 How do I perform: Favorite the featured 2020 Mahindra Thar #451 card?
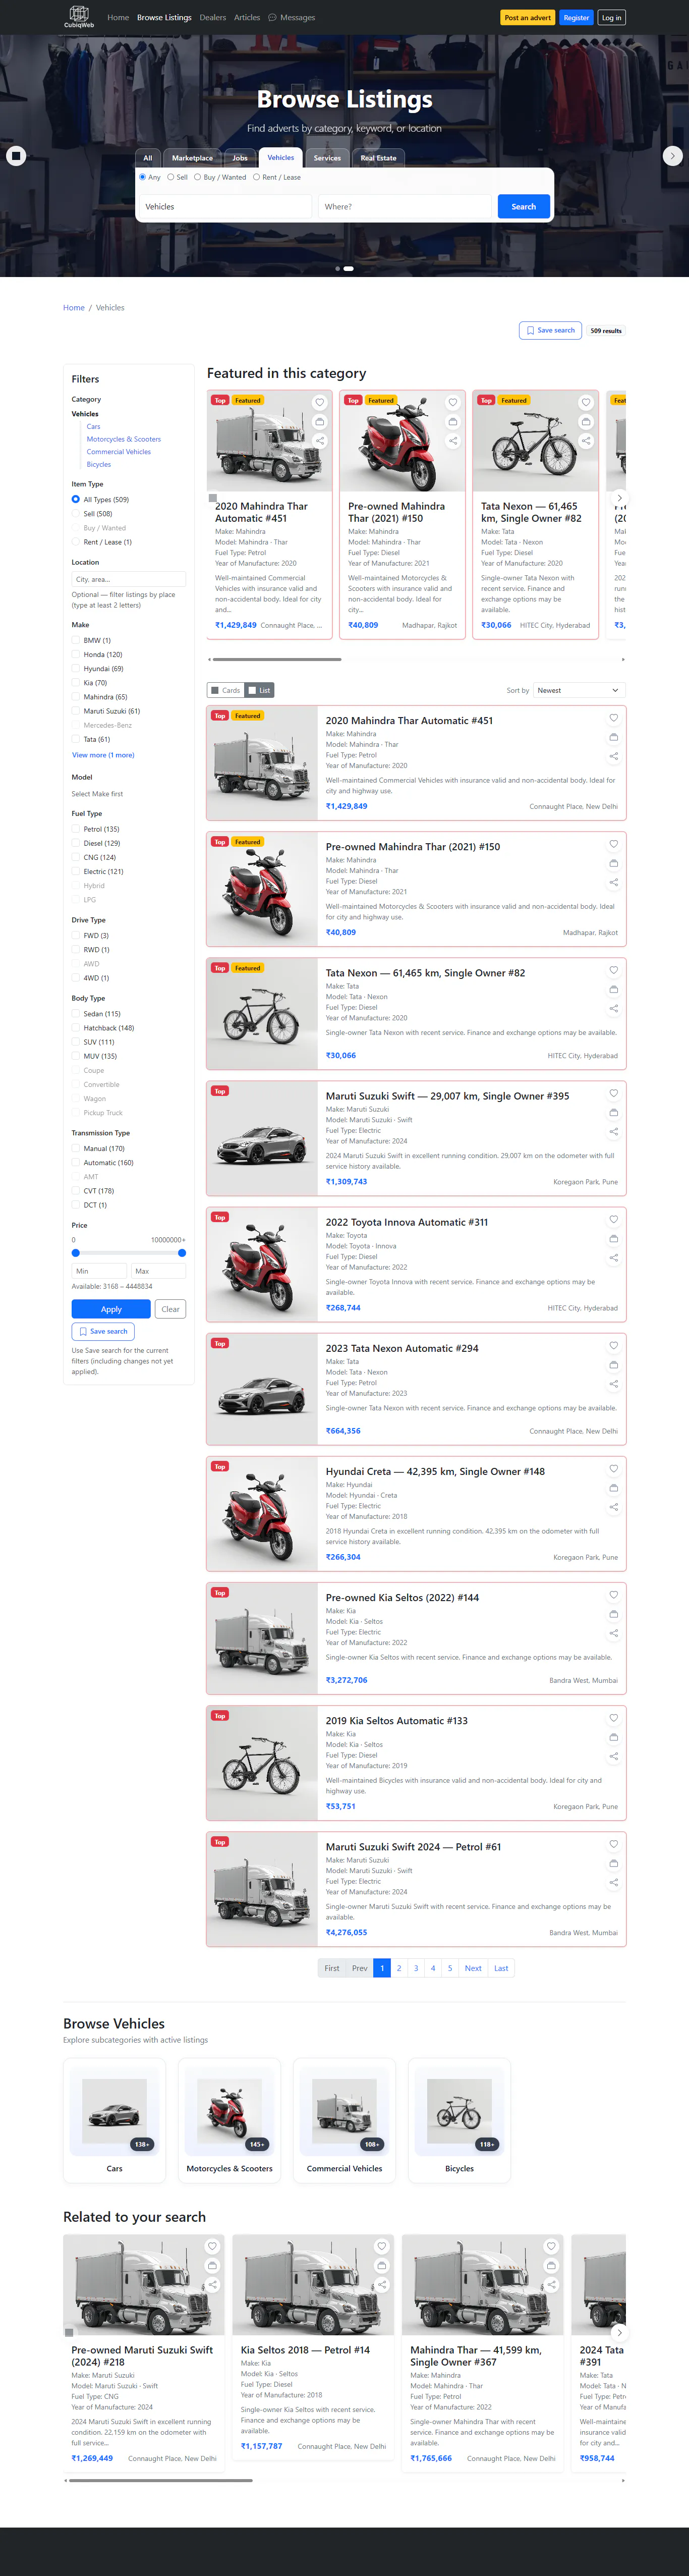click(x=320, y=403)
